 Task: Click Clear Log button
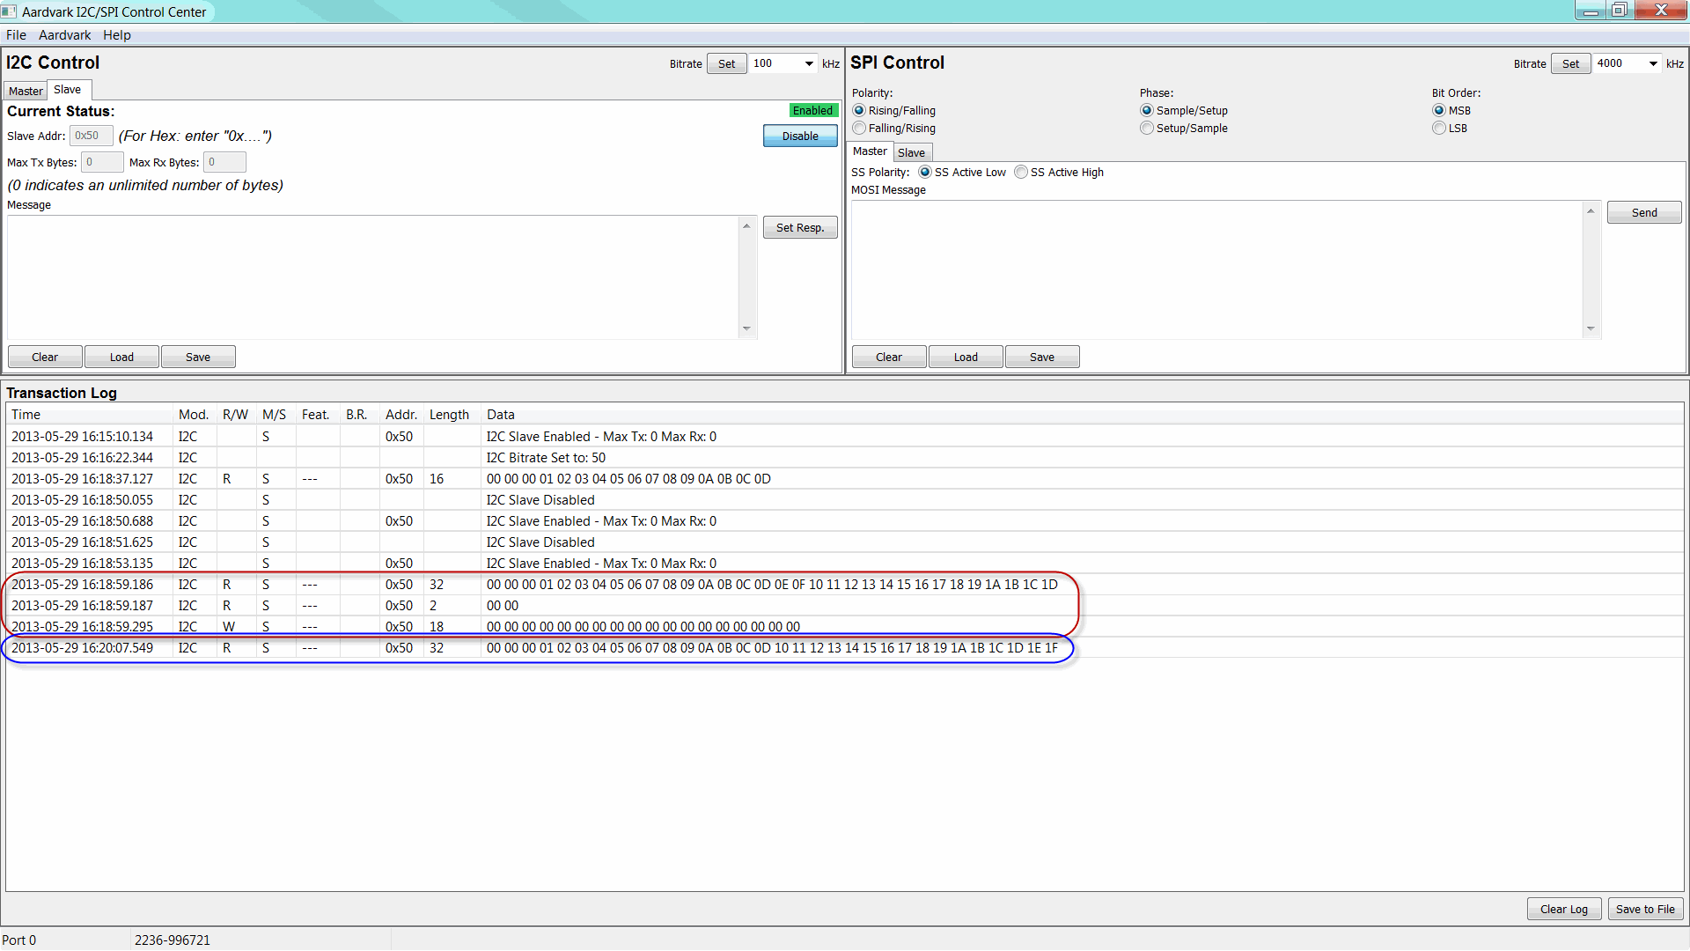1563,909
